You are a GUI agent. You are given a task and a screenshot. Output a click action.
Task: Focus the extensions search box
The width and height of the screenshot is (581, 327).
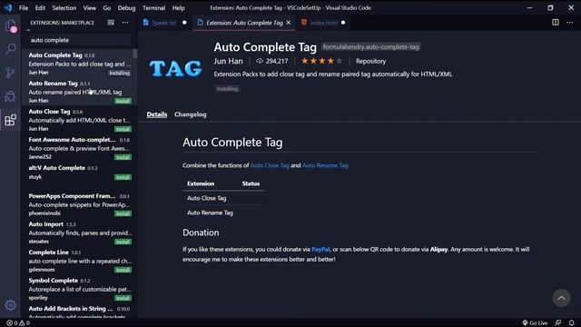point(80,40)
